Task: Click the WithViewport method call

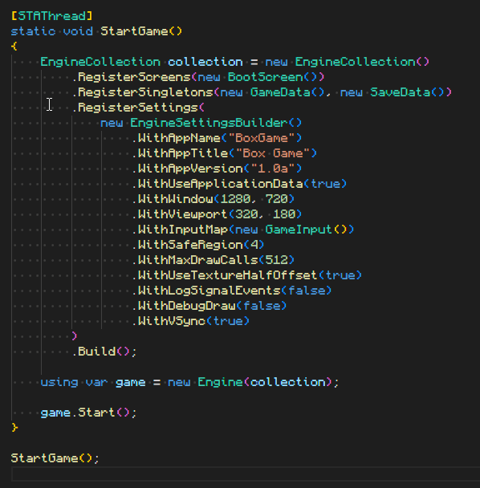Action: click(183, 214)
